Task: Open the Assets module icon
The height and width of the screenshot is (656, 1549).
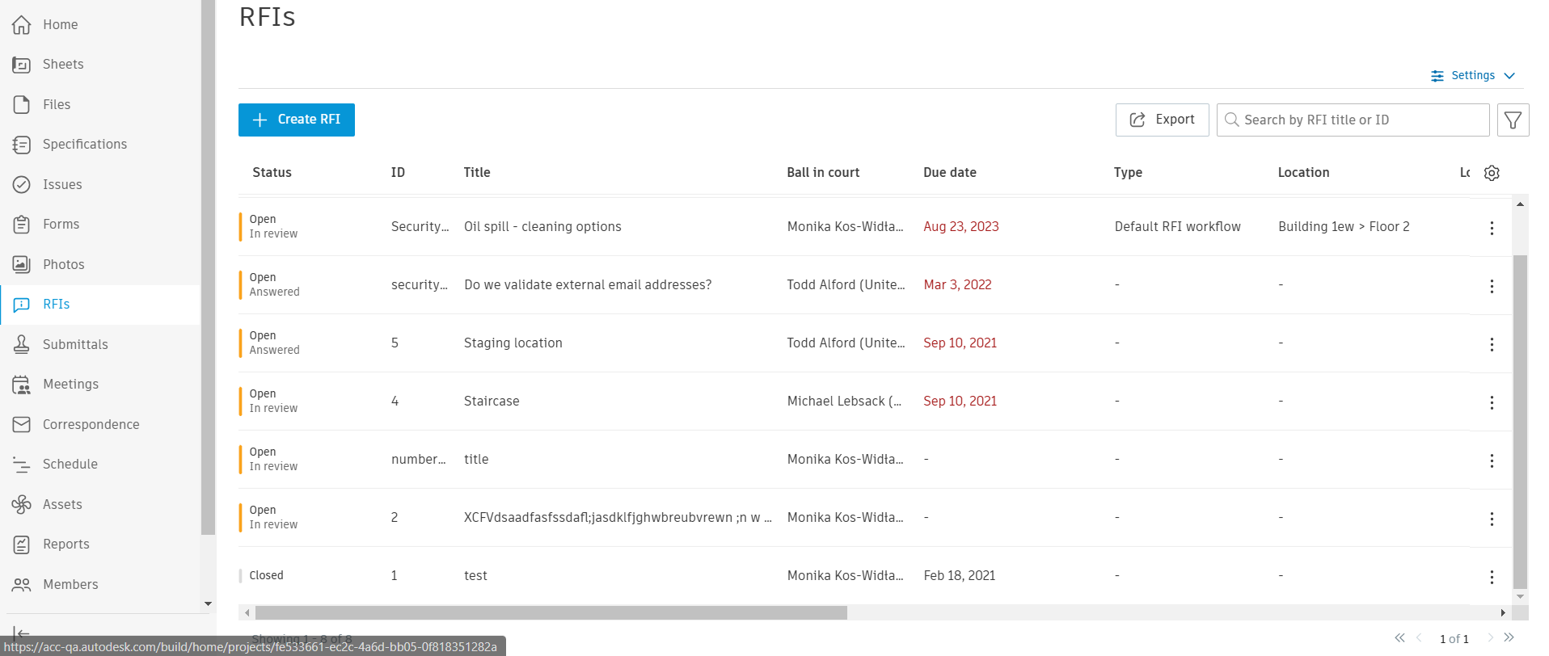Action: (x=22, y=504)
